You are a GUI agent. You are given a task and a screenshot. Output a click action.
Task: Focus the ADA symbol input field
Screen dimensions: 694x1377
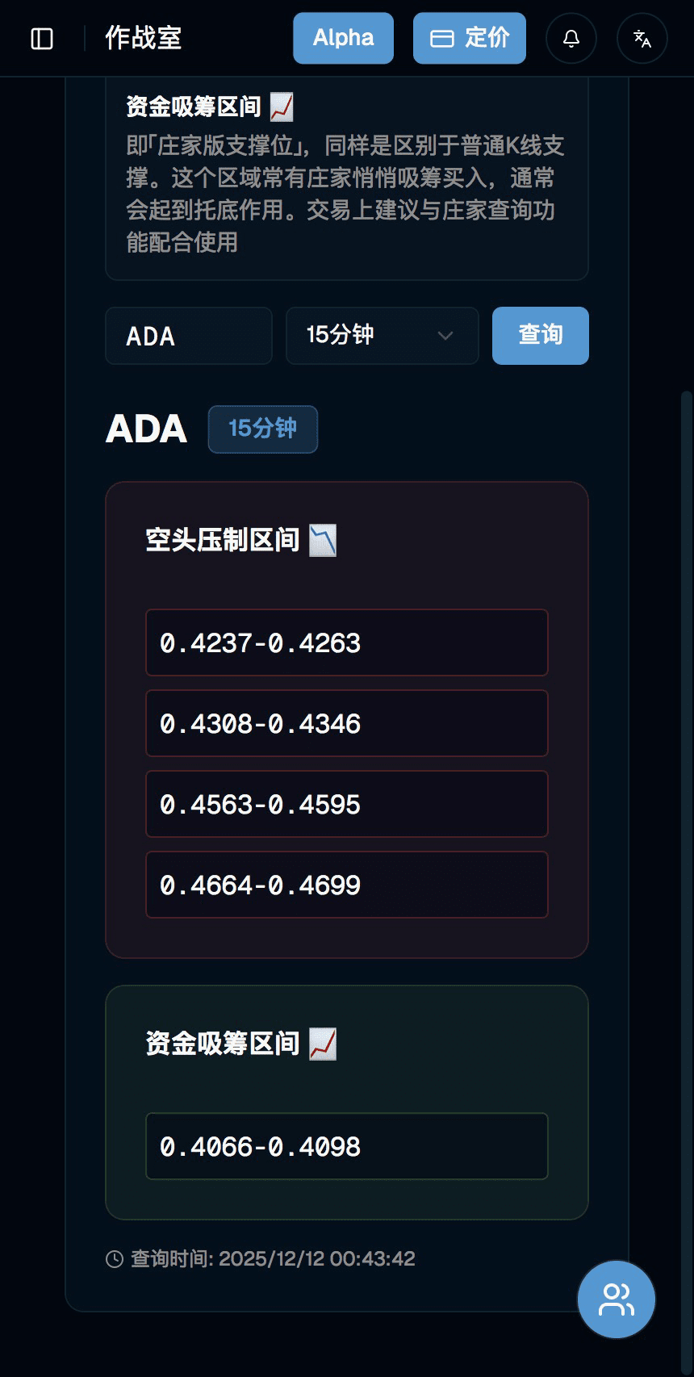tap(189, 336)
